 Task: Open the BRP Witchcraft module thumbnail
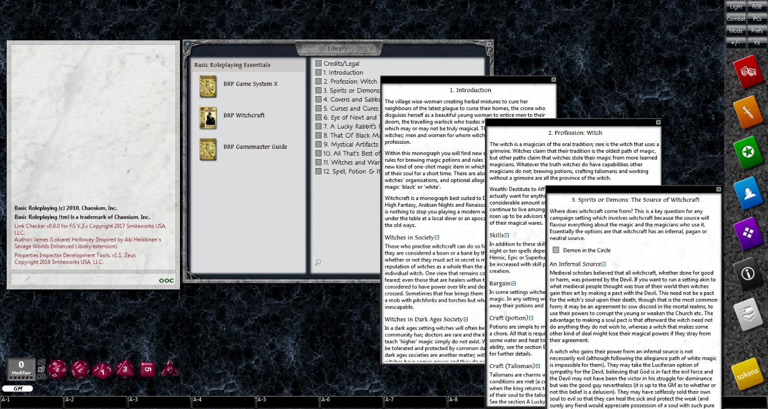208,118
